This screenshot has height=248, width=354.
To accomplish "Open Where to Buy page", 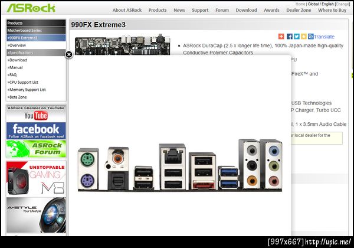I will pos(332,10).
